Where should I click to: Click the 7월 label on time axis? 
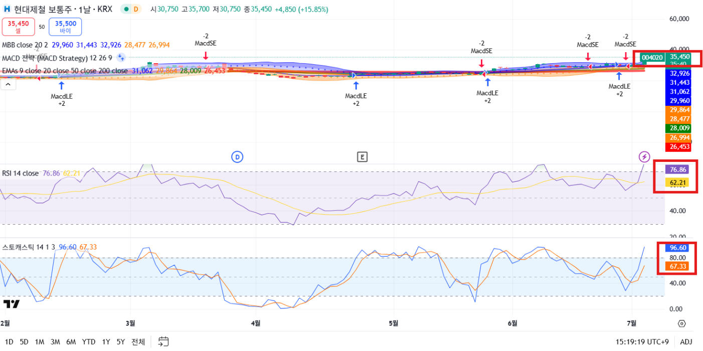632,323
